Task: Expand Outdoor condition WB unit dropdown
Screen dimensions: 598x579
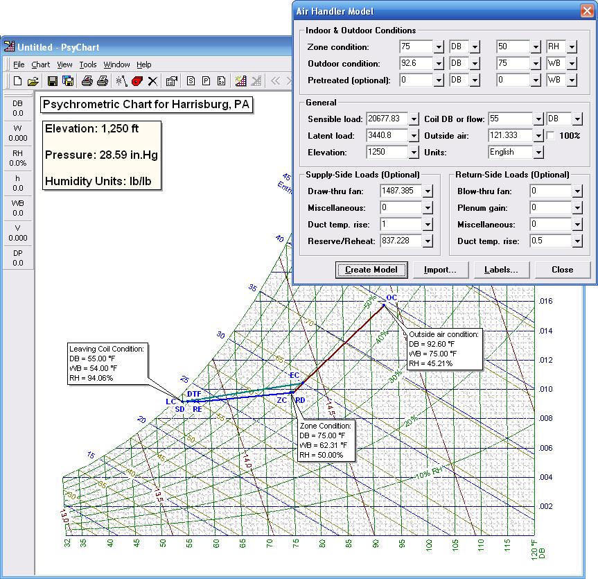Action: 572,63
